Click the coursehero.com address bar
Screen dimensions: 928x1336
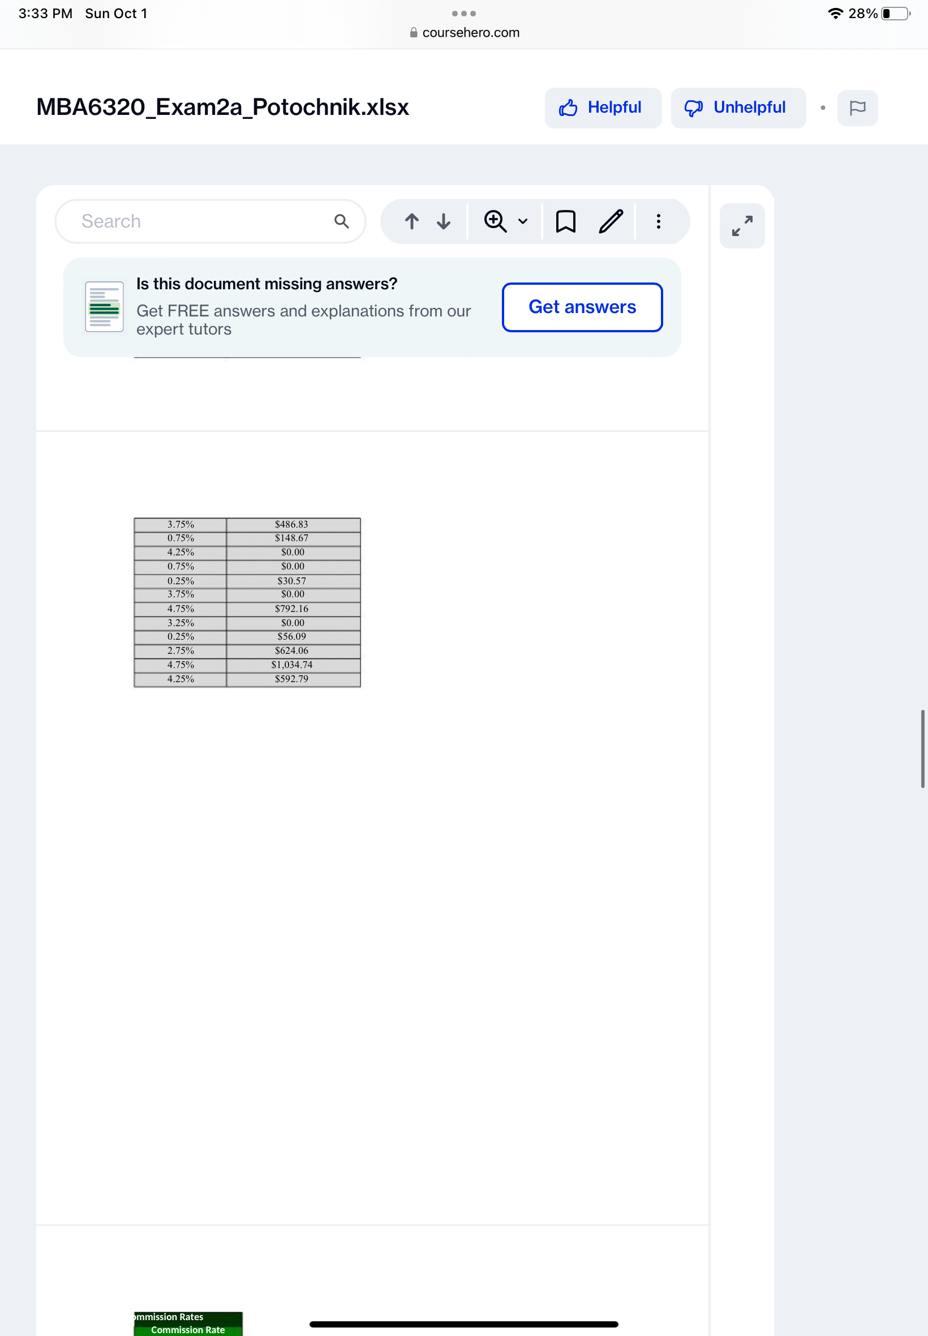point(464,33)
